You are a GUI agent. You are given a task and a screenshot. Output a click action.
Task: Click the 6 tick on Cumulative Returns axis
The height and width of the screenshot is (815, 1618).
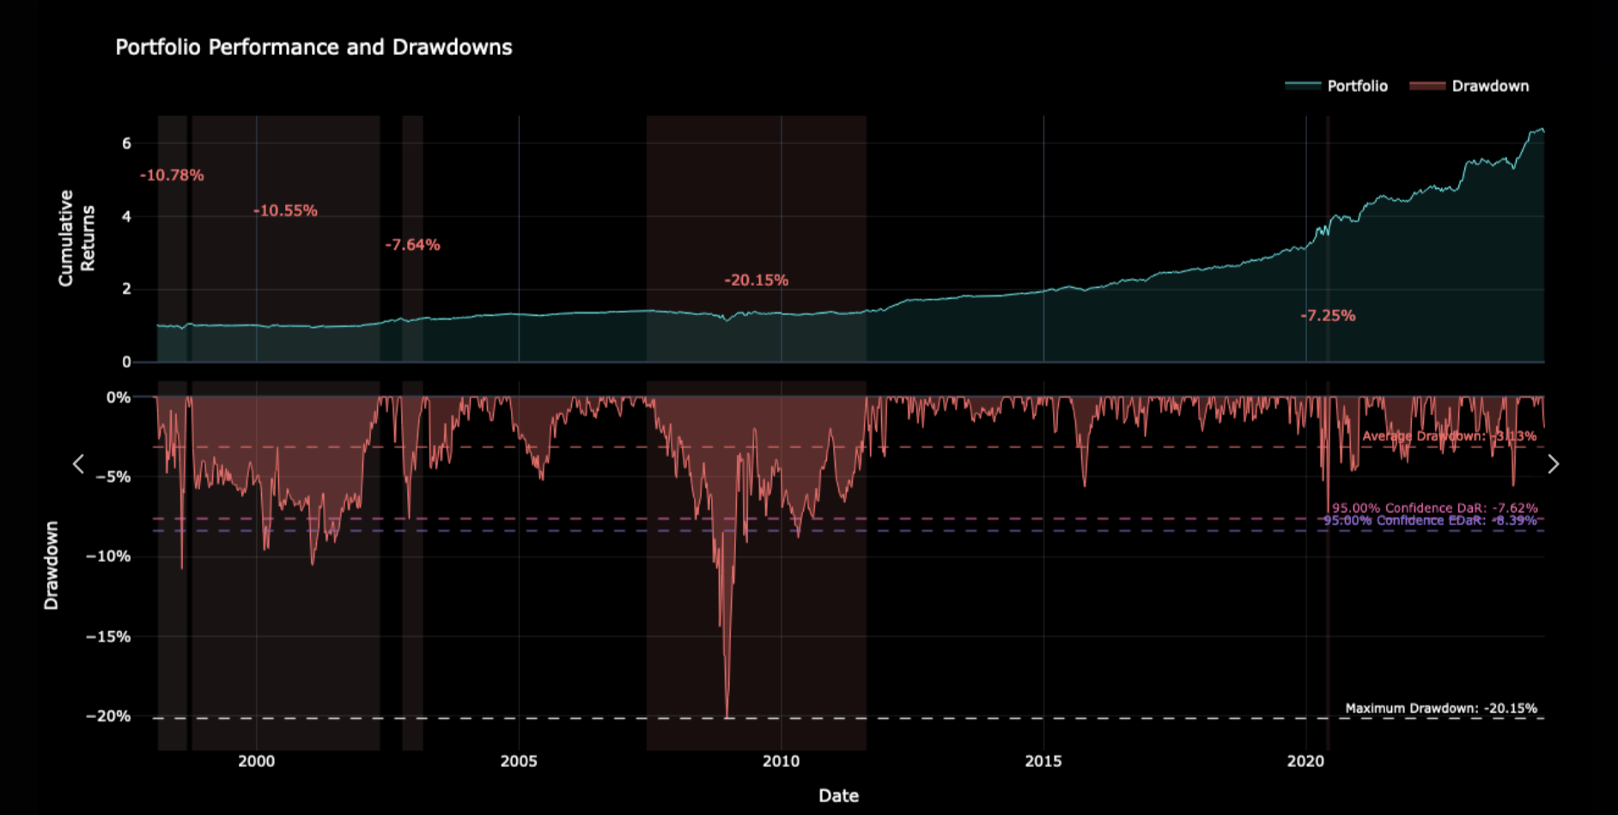126,143
